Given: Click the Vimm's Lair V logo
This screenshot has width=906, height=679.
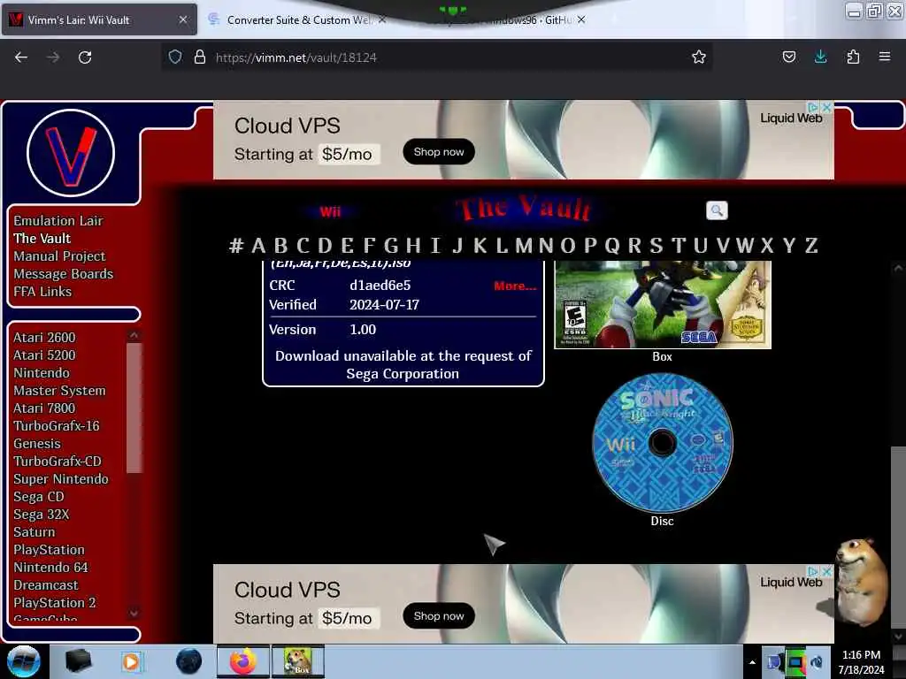Looking at the screenshot, I should point(71,153).
